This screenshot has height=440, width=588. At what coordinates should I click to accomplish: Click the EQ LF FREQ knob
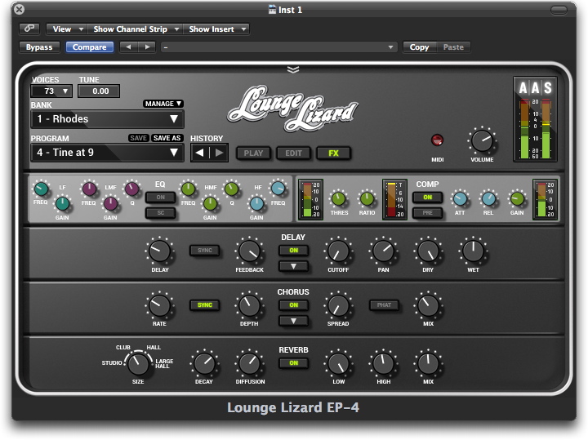(x=41, y=189)
